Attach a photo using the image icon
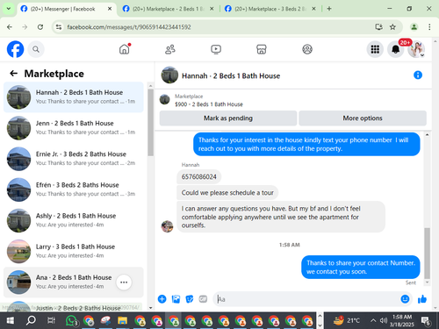 click(x=176, y=299)
